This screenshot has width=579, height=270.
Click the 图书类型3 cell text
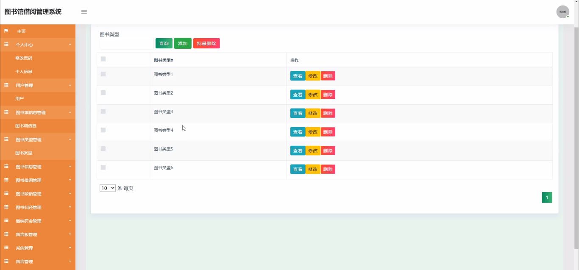tap(163, 111)
